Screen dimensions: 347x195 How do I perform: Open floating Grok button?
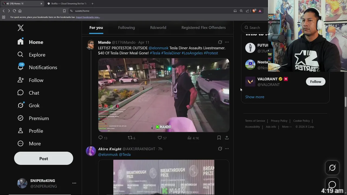click(x=332, y=168)
